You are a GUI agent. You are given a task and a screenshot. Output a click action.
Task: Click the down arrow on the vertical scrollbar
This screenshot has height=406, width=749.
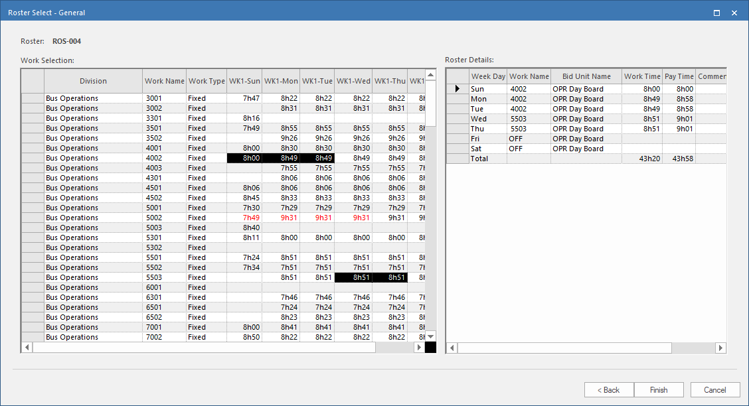pos(430,336)
